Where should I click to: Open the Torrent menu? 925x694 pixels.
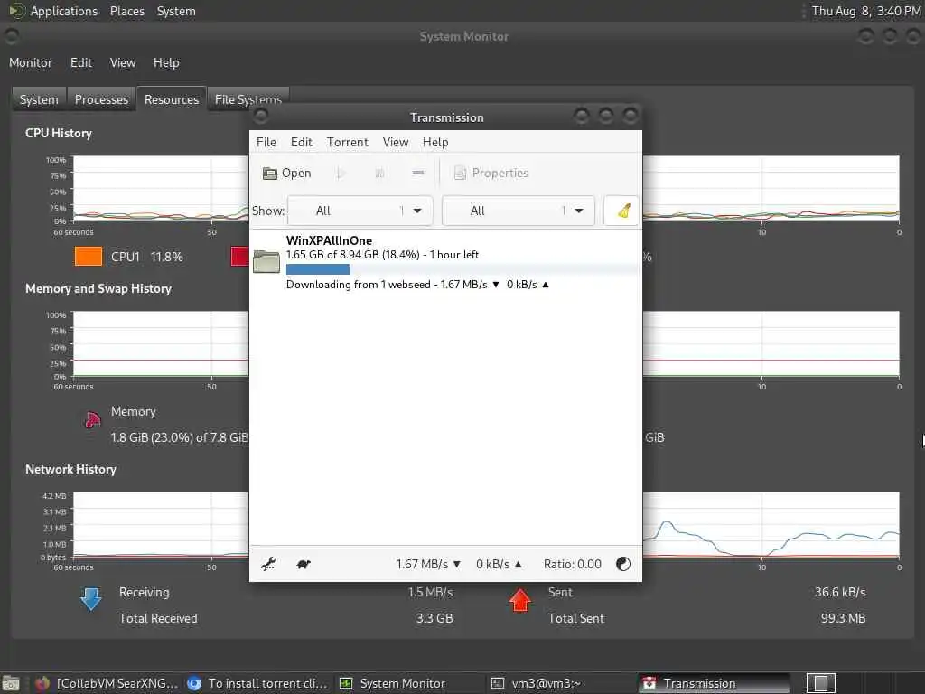[x=347, y=142]
